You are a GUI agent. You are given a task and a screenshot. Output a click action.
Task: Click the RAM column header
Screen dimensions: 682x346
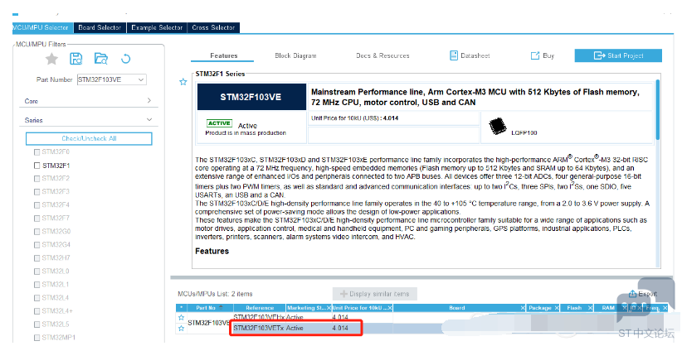[x=608, y=308]
